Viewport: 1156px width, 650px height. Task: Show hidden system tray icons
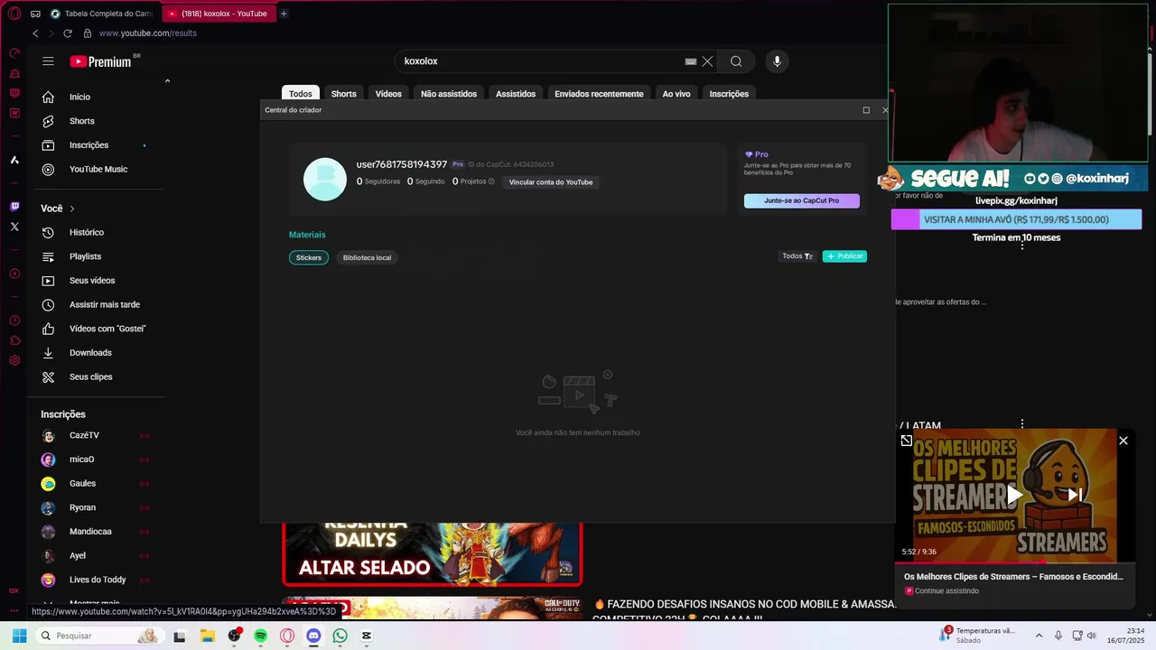(x=1039, y=636)
